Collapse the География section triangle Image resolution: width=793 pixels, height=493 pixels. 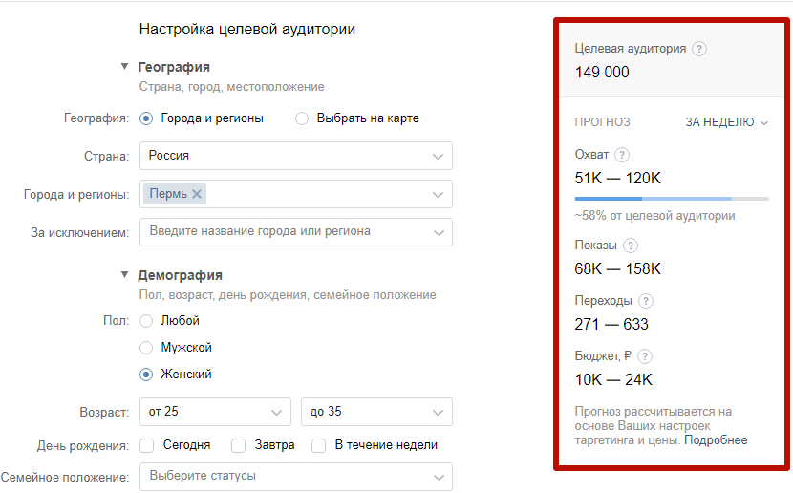coord(124,67)
